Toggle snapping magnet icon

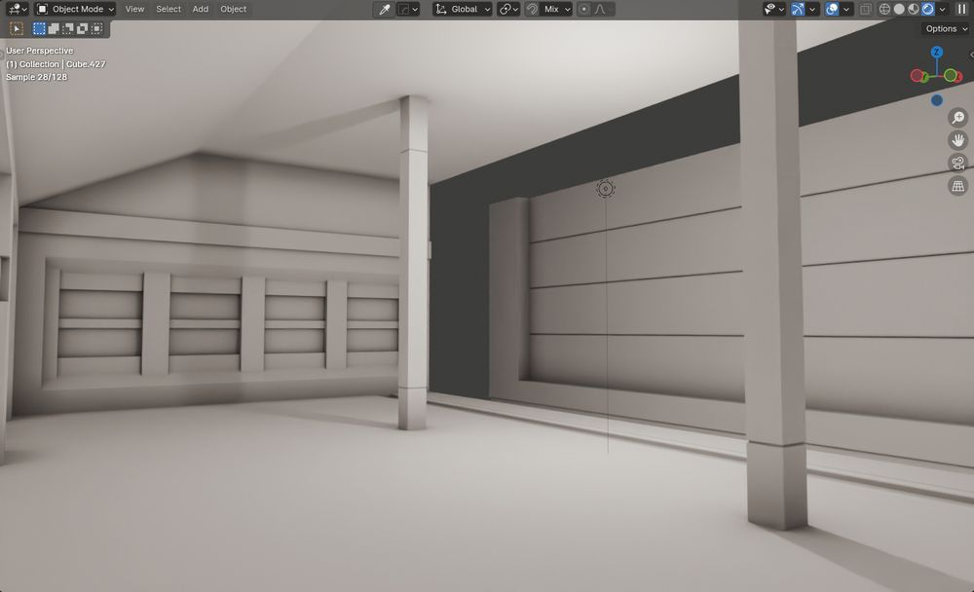click(x=532, y=9)
